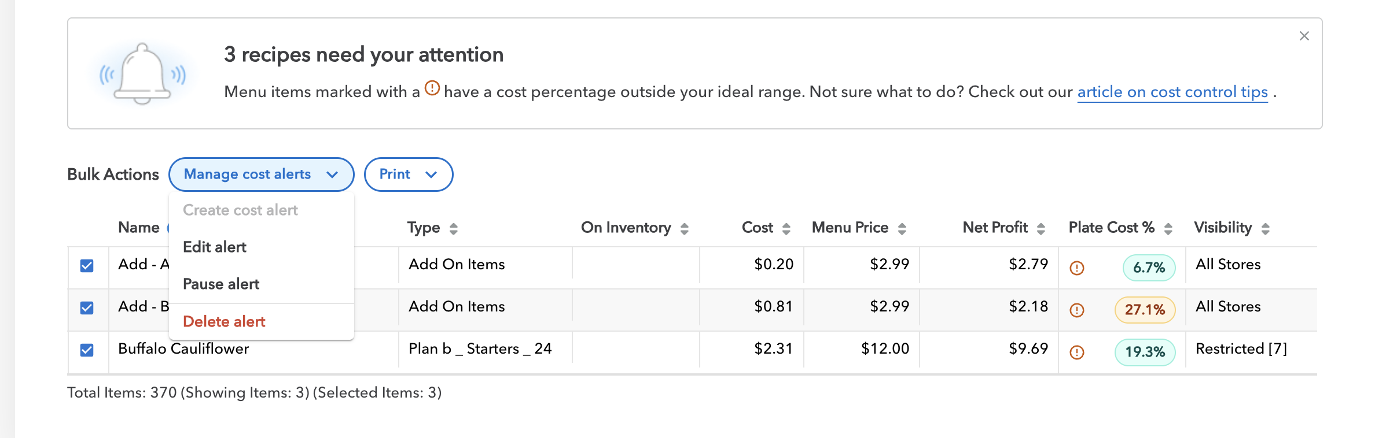Sort by Type column arrows
Viewport: 1375px width, 438px height.
click(454, 229)
